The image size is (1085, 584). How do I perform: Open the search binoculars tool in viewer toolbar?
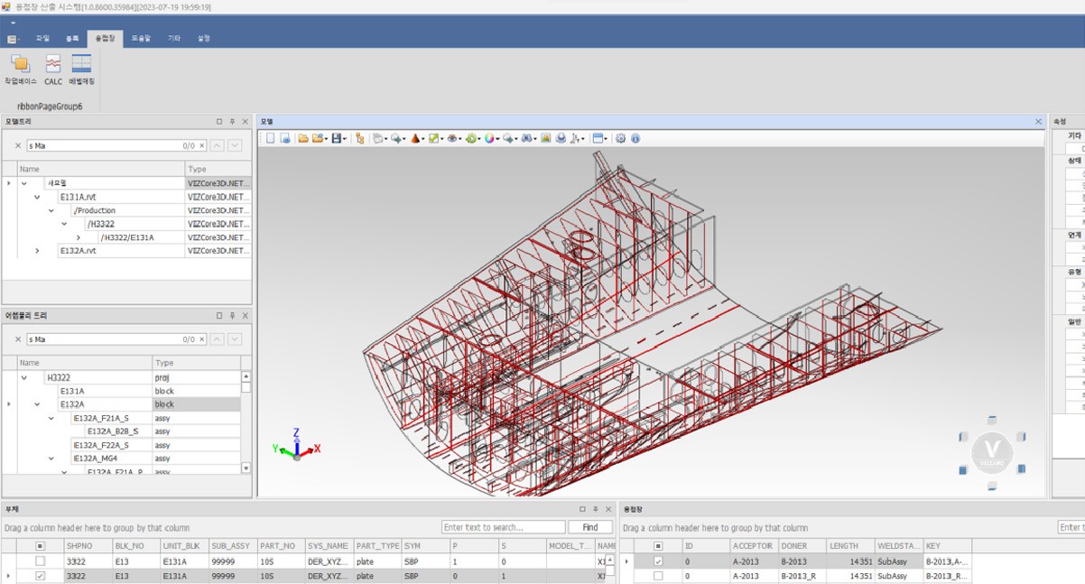pos(526,138)
